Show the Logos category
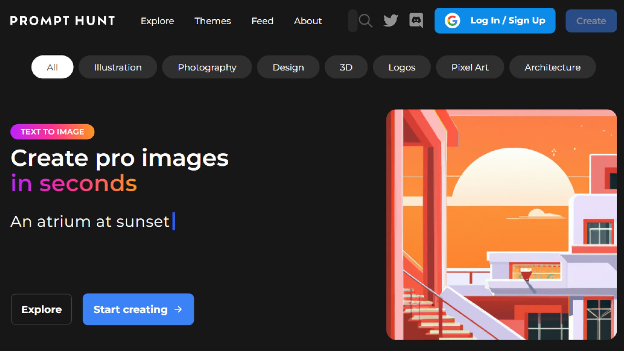This screenshot has width=624, height=351. coord(402,67)
